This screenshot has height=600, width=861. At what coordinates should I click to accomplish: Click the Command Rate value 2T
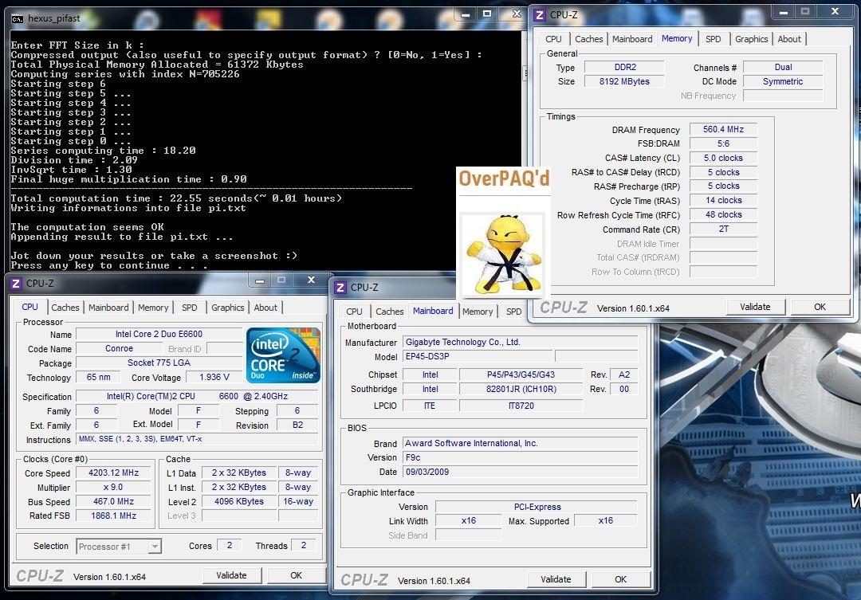[723, 229]
